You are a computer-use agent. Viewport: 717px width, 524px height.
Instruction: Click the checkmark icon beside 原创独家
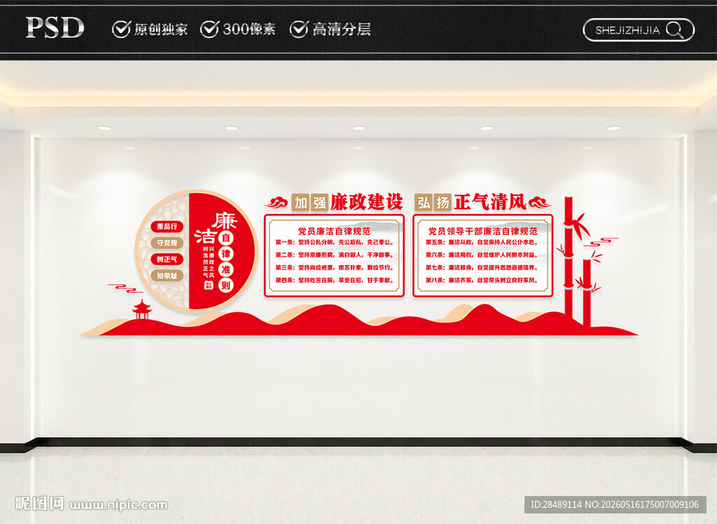(121, 29)
